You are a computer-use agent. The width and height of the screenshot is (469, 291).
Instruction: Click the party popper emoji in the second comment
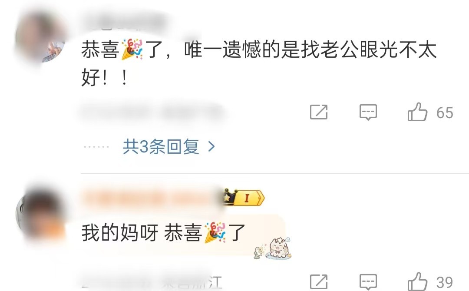click(x=215, y=233)
